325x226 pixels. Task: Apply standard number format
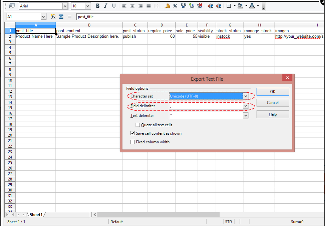(183, 6)
